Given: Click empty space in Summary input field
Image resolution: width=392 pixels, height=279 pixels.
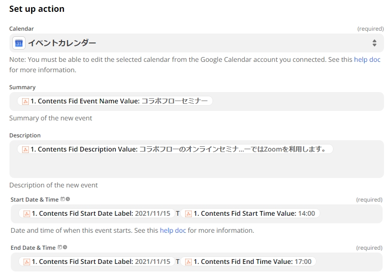Looking at the screenshot, I should tap(298, 101).
